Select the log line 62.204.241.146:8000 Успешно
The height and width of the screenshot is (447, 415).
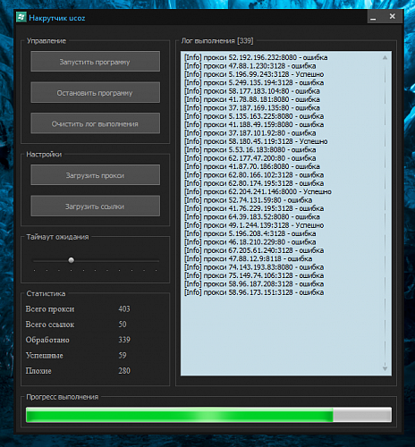tap(258, 191)
